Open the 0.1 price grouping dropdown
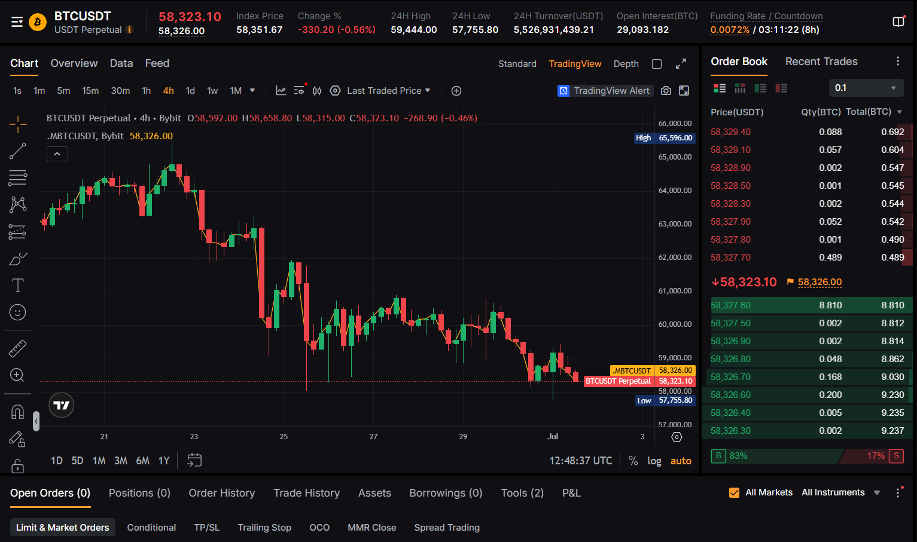917x542 pixels. [x=866, y=88]
